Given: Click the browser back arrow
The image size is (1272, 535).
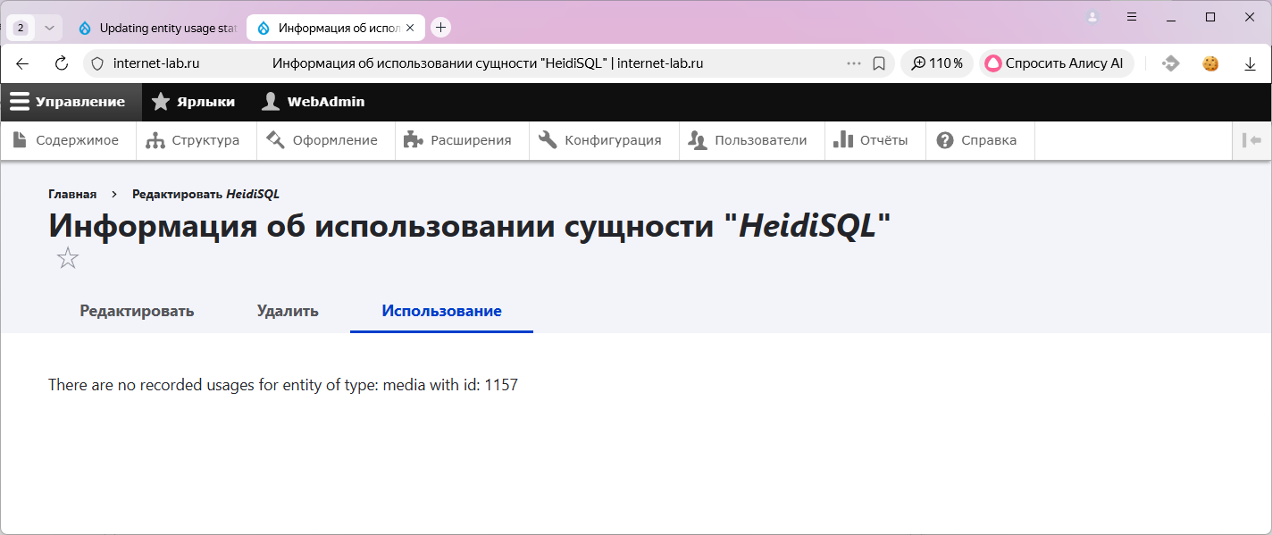Looking at the screenshot, I should (x=23, y=63).
